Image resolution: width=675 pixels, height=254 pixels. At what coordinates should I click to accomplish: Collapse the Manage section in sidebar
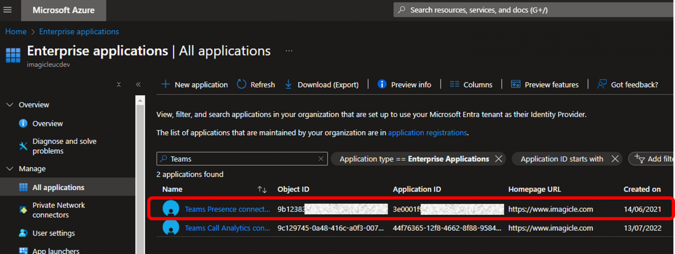(10, 169)
